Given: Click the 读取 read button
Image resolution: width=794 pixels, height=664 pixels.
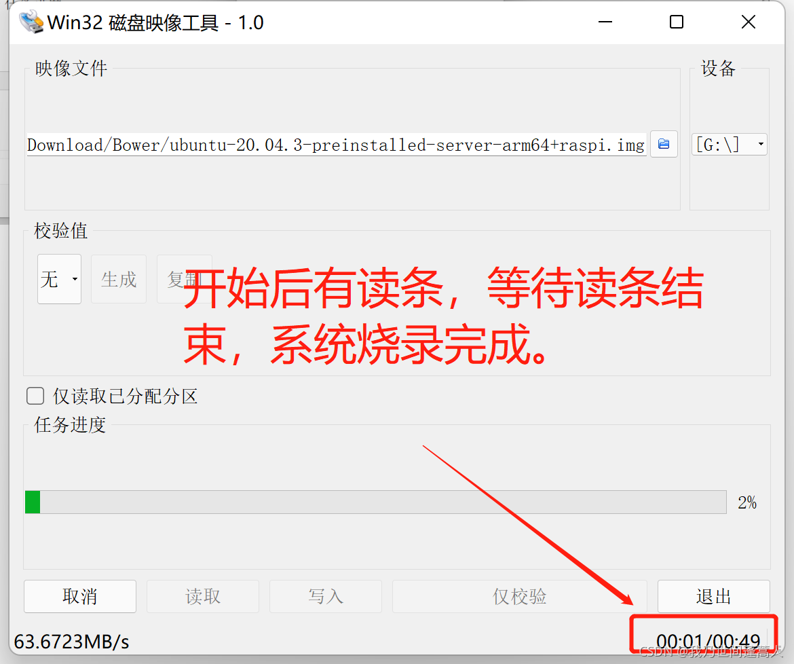Looking at the screenshot, I should pyautogui.click(x=202, y=596).
